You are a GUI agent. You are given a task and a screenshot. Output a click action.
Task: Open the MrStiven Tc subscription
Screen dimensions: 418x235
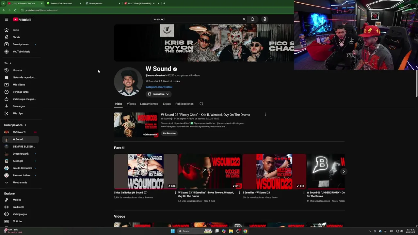pyautogui.click(x=20, y=132)
